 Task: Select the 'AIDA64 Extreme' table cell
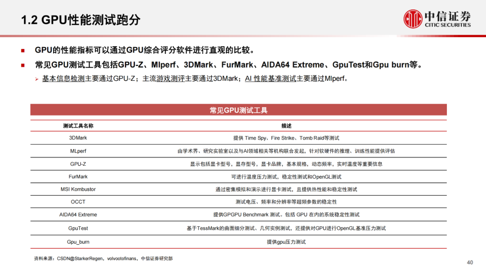pos(78,215)
